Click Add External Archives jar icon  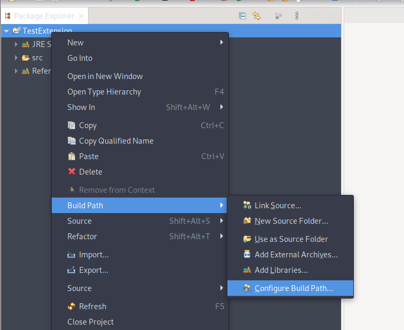[247, 255]
